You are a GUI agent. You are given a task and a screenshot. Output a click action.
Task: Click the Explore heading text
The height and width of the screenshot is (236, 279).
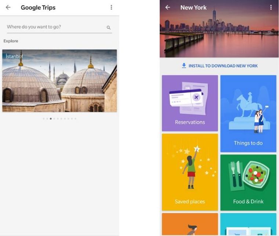tap(11, 41)
